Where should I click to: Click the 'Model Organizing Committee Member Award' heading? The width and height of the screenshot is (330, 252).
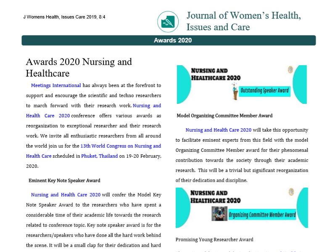pos(224,116)
